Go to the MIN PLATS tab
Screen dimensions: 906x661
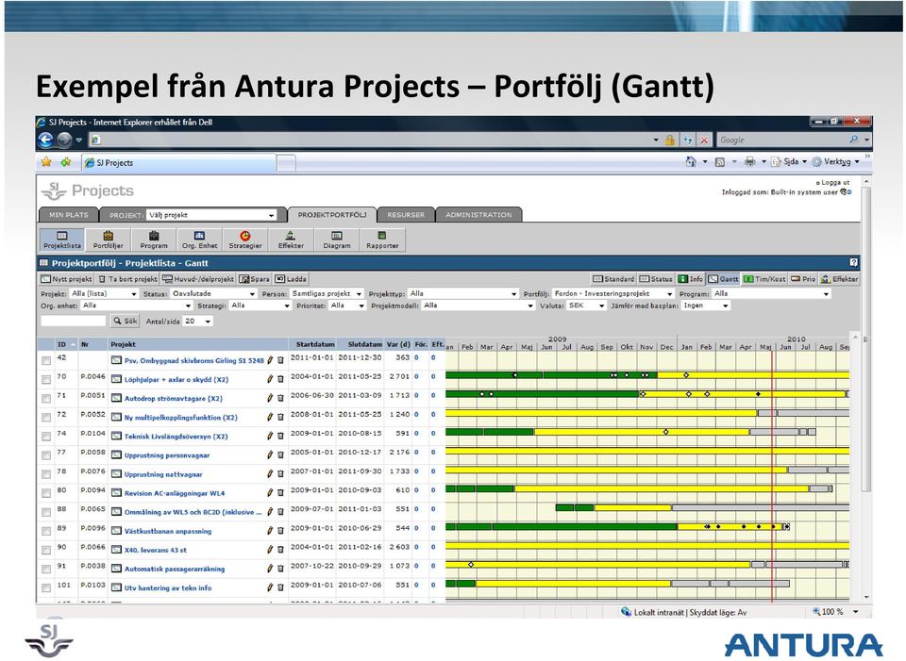tap(69, 215)
